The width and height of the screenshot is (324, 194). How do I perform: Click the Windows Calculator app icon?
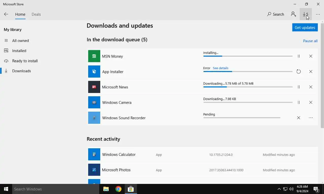tap(94, 154)
